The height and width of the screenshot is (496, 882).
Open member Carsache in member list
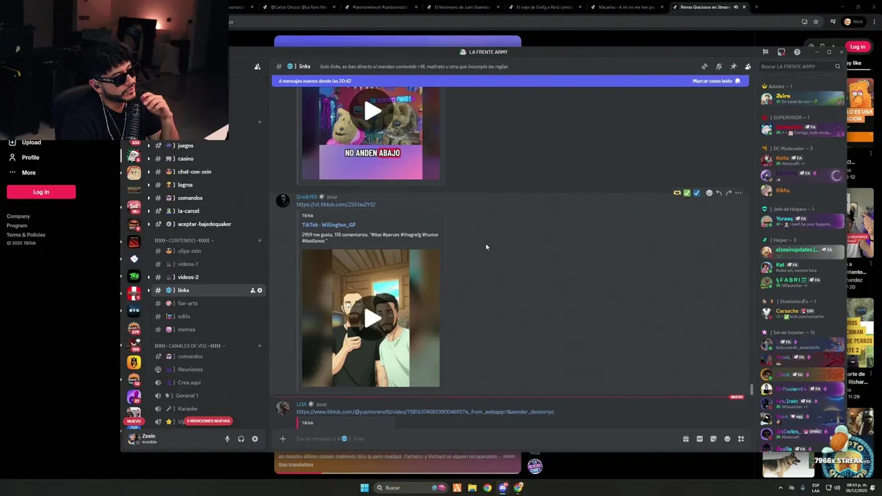(x=803, y=313)
